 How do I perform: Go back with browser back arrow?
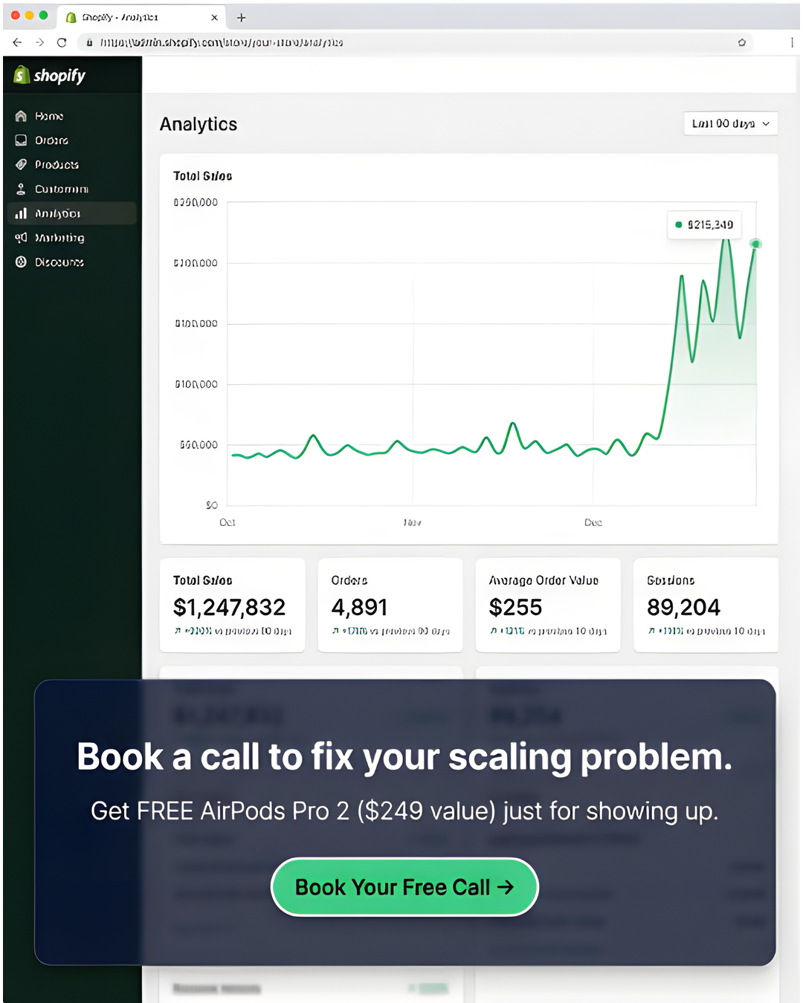coord(17,42)
